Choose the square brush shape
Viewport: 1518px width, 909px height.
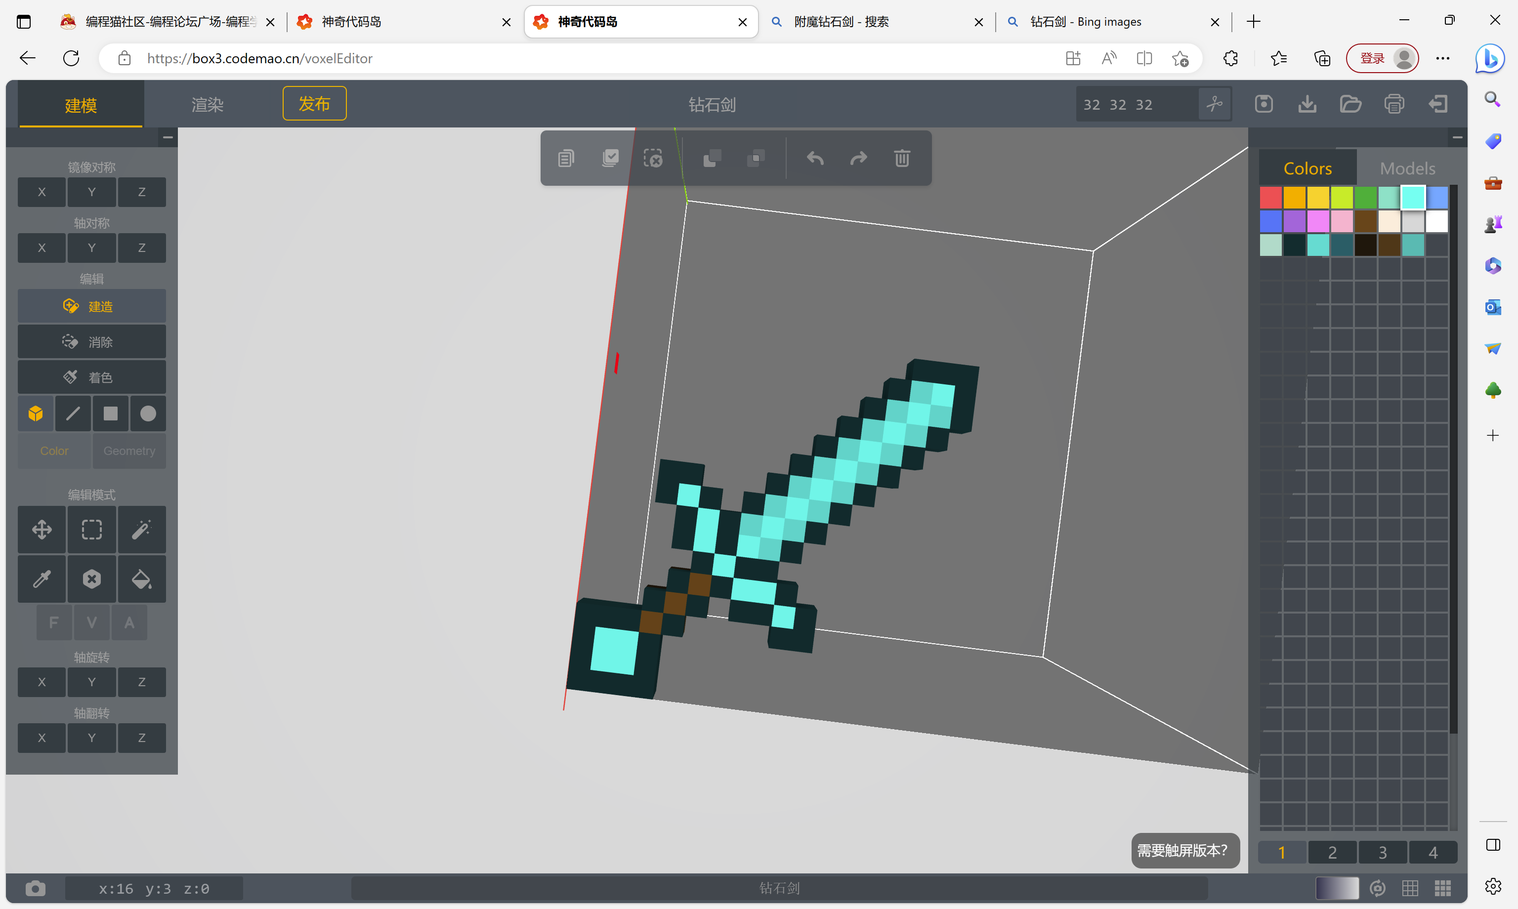coord(110,414)
